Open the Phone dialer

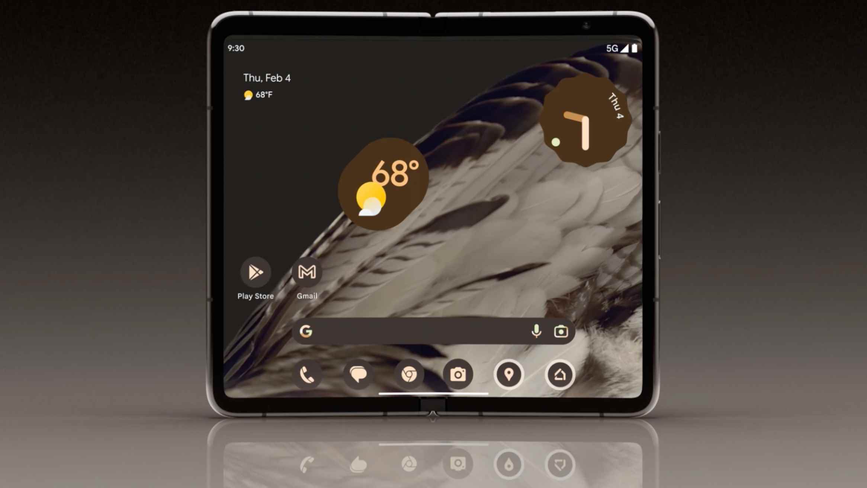(x=307, y=374)
